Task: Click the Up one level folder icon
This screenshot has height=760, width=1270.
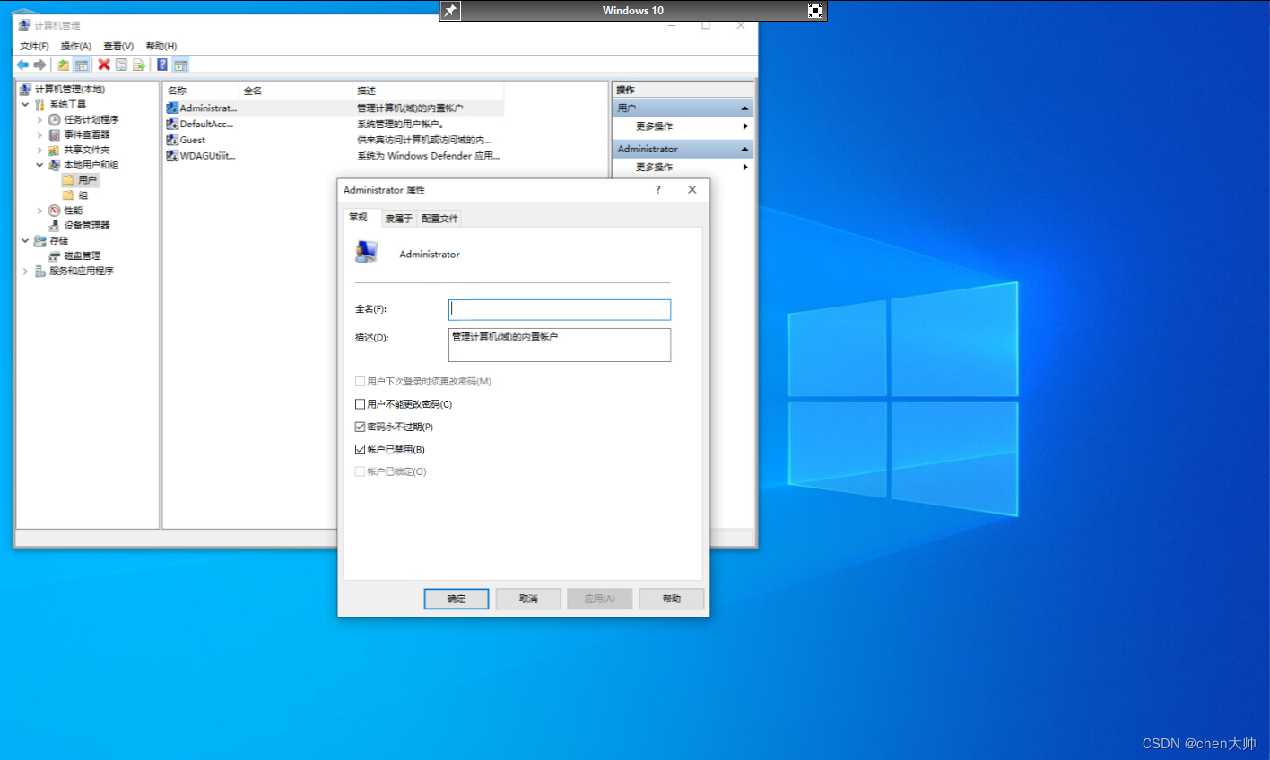Action: pos(63,65)
